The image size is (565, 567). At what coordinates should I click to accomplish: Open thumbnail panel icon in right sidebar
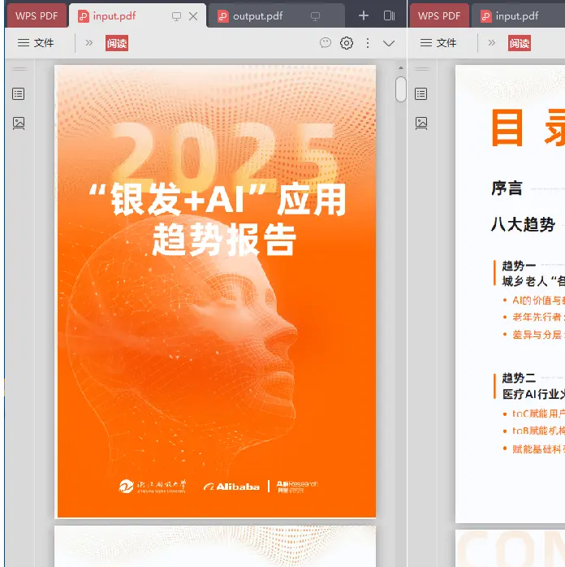click(421, 123)
